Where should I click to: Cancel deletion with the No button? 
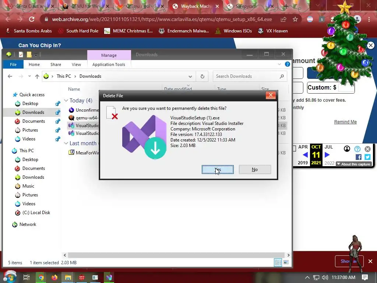point(255,170)
